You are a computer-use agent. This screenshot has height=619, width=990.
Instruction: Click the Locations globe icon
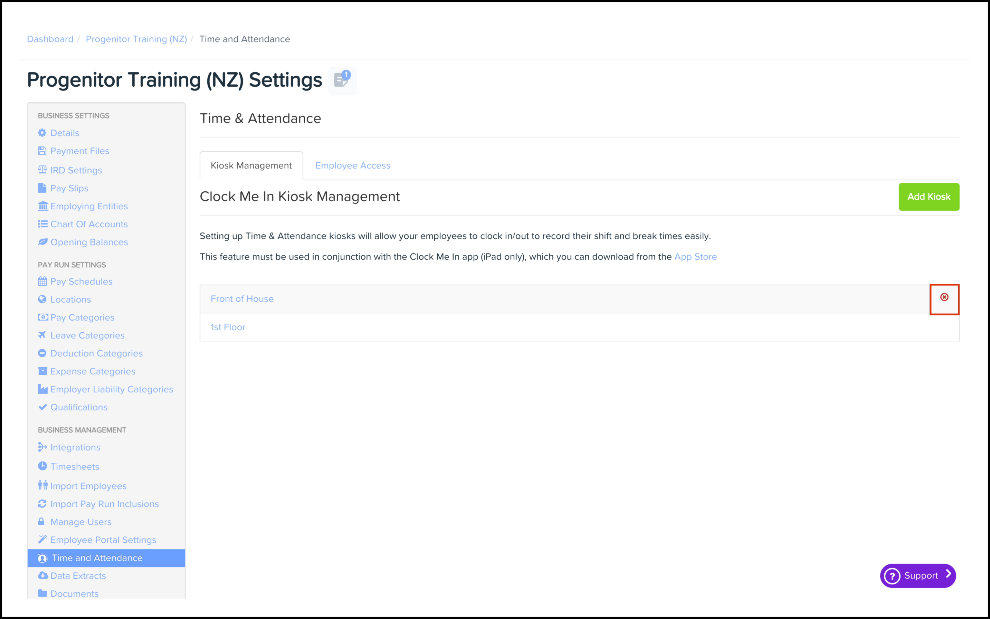[x=42, y=299]
